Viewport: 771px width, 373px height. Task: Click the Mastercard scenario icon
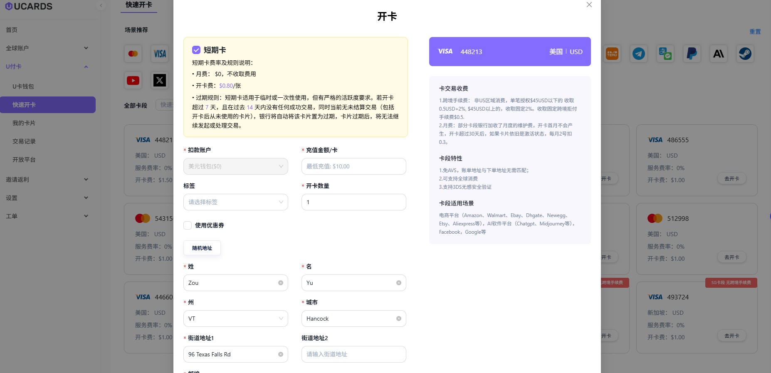coord(133,54)
